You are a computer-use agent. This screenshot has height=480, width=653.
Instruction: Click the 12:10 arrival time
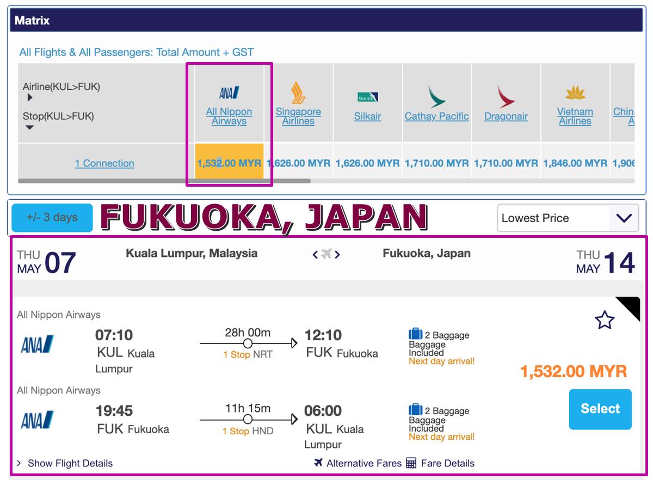pos(324,335)
